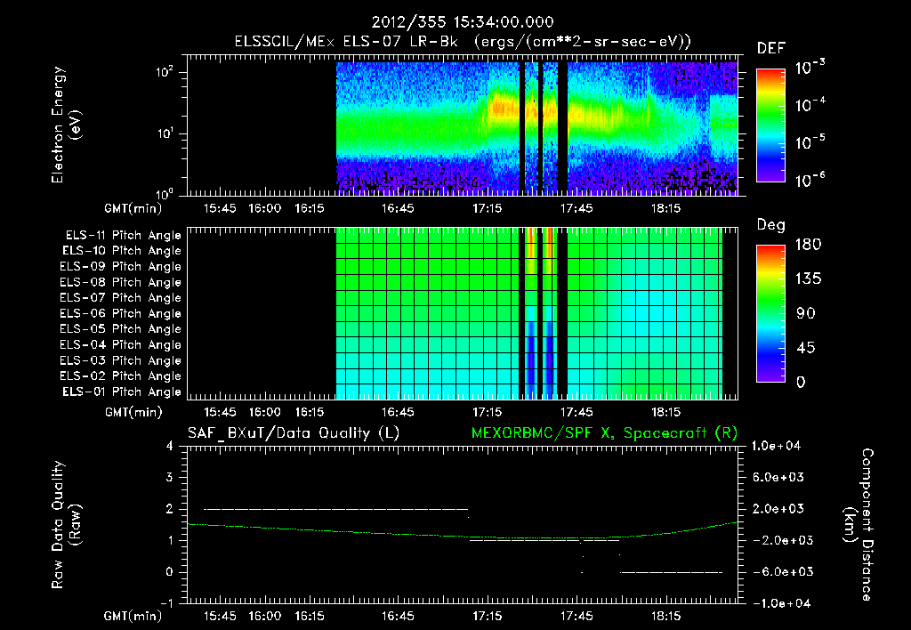The height and width of the screenshot is (630, 911).
Task: Click 16:45 time tick under the energy spectrogram
Action: pyautogui.click(x=398, y=208)
